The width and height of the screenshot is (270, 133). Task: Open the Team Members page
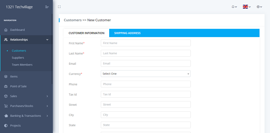[x=22, y=65]
